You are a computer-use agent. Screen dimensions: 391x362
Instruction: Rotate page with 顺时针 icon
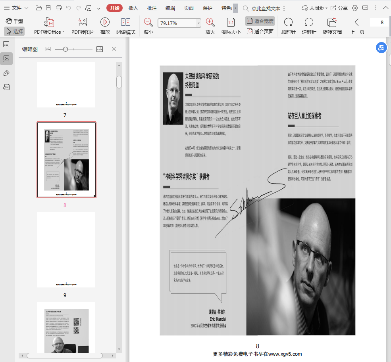click(288, 23)
